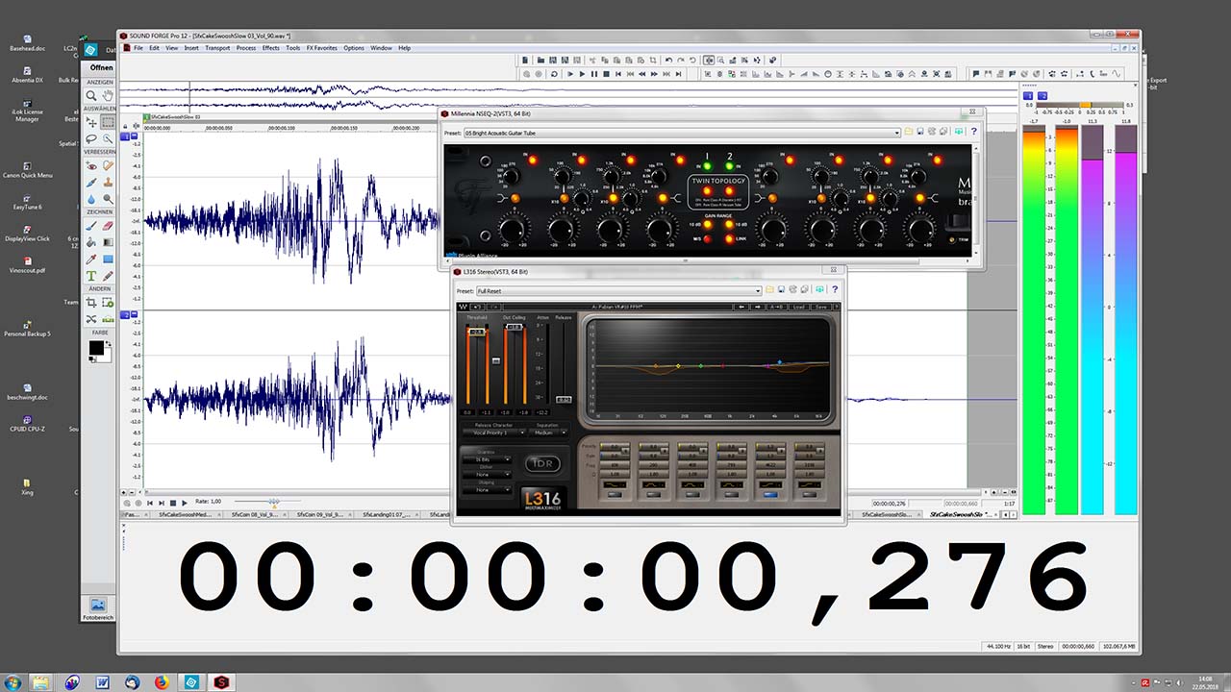Click the Windows Start button
The image size is (1231, 692).
point(13,681)
